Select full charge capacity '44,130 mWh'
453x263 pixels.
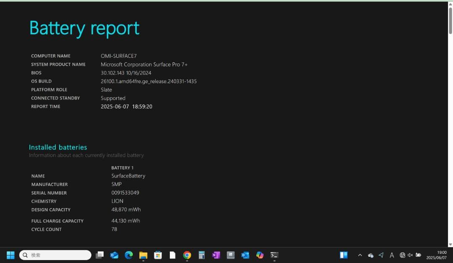click(x=126, y=221)
